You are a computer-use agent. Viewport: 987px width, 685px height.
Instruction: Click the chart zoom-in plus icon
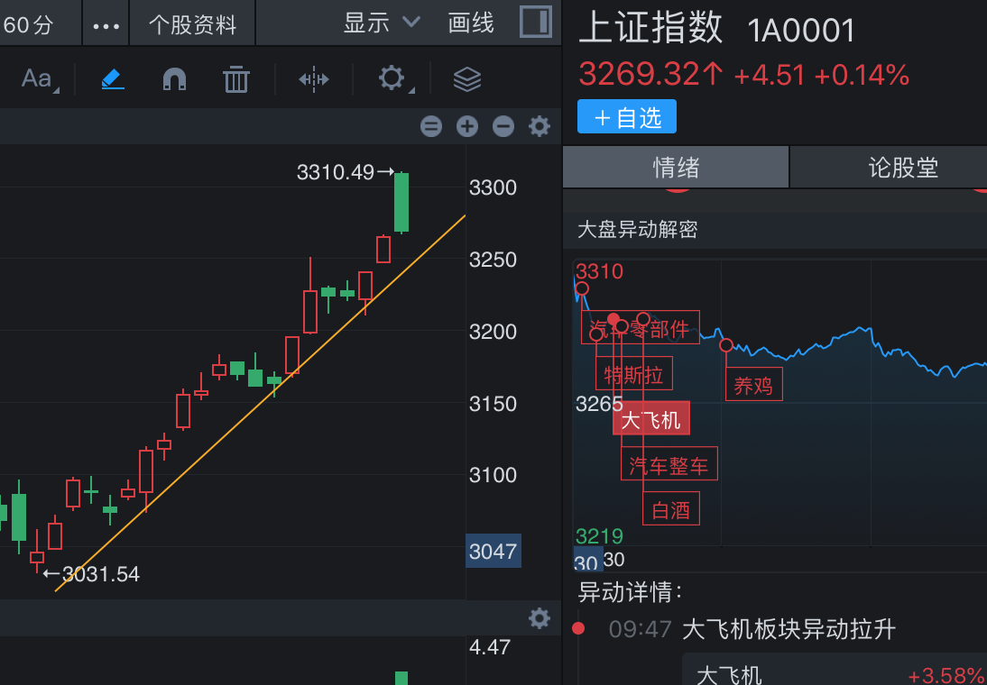click(x=467, y=126)
